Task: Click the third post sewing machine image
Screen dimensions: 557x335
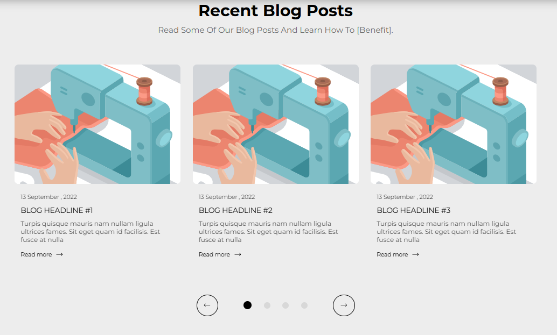Action: point(454,124)
